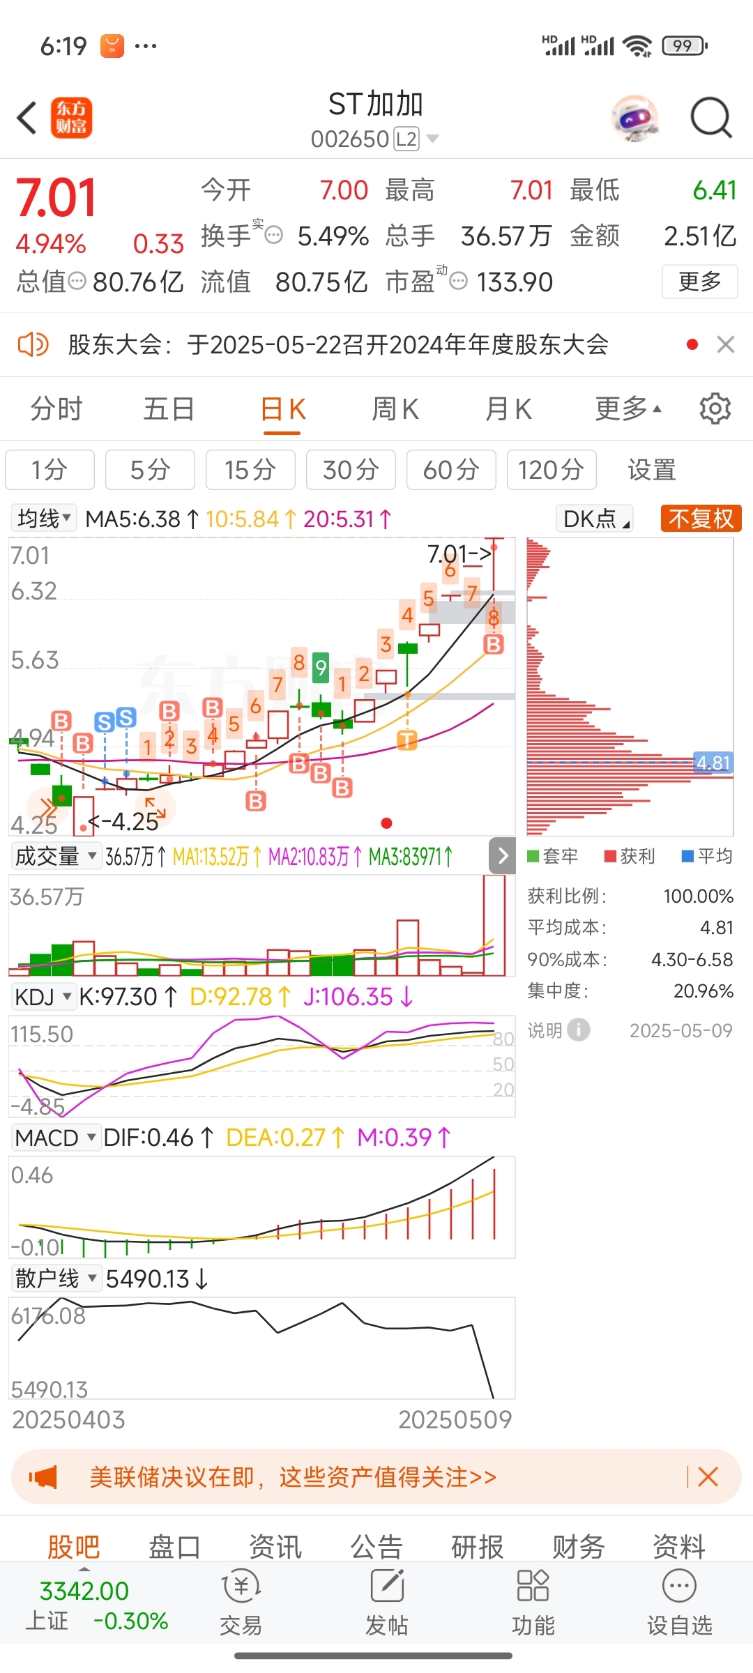Toggle 平均 legend item
The height and width of the screenshot is (1673, 753).
(x=707, y=856)
